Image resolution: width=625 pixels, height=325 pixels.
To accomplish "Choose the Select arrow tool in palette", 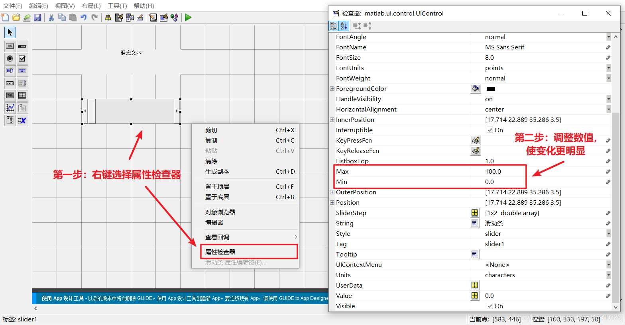I will [10, 32].
